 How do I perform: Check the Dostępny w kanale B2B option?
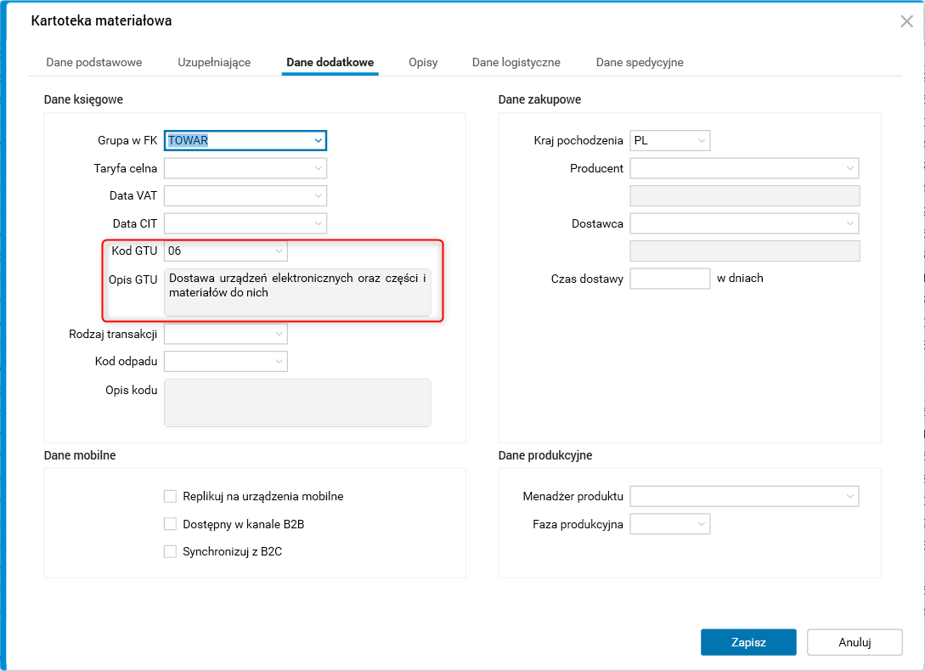click(170, 524)
